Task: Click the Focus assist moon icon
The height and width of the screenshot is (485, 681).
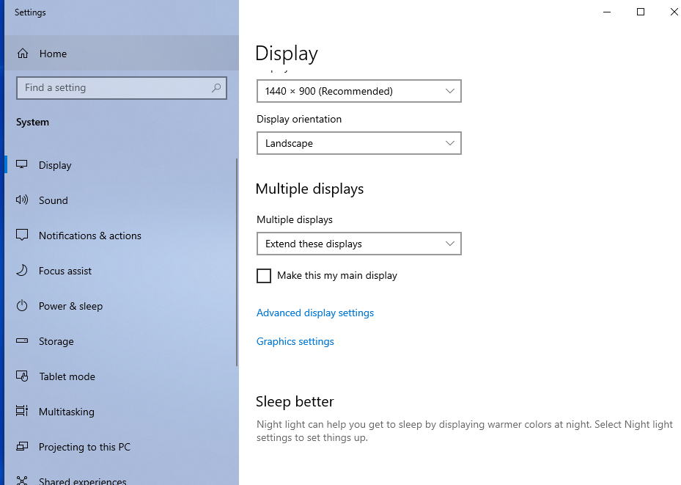Action: pyautogui.click(x=23, y=271)
